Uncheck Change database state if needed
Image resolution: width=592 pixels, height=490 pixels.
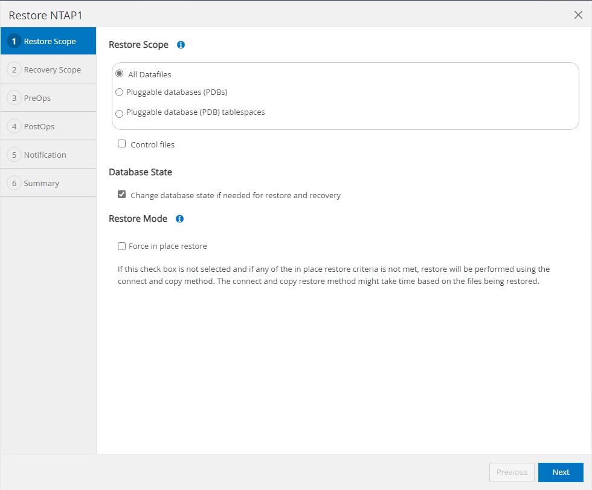[x=122, y=195]
